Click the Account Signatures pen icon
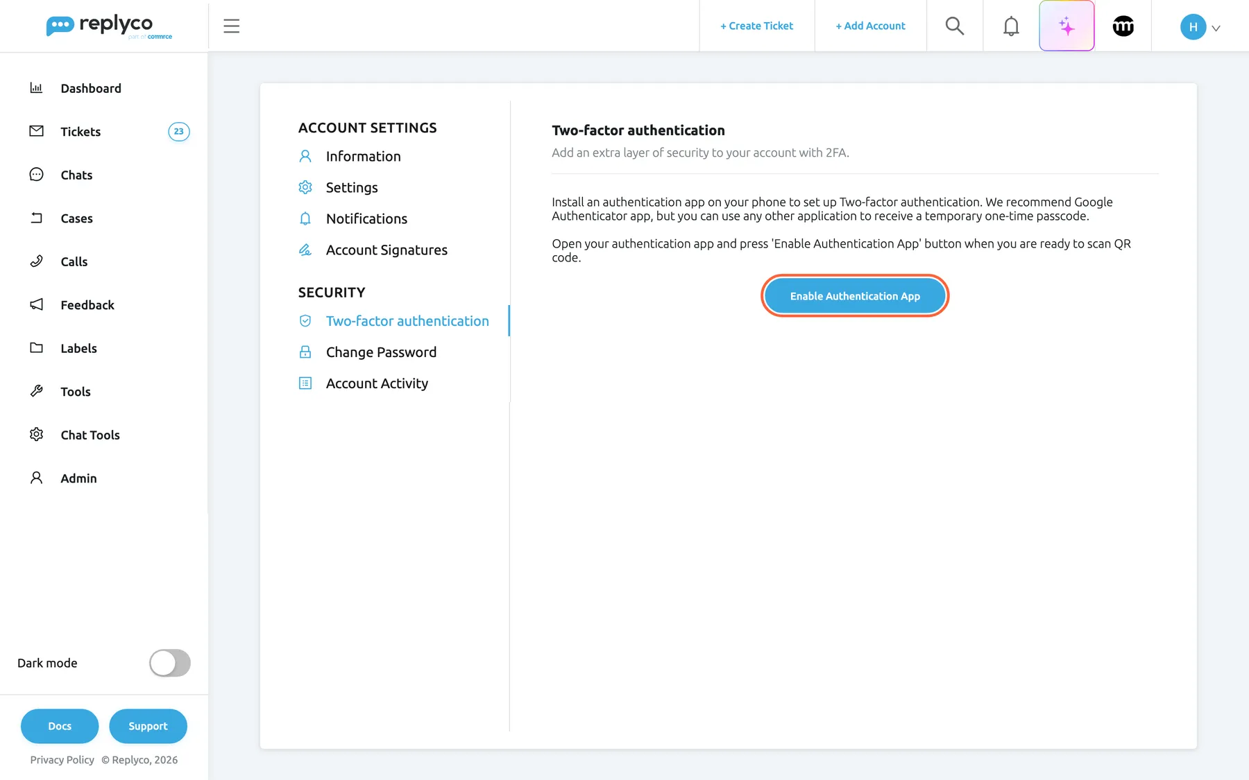1249x780 pixels. (305, 250)
